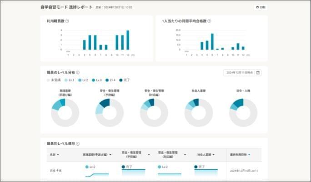The image size is (311, 182).
Task: Sort by 最終利用日時 column arrow
Action: tap(249, 155)
